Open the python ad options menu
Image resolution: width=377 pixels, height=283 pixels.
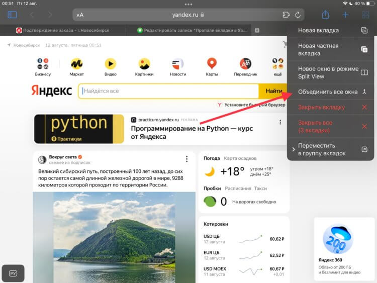[x=280, y=122]
